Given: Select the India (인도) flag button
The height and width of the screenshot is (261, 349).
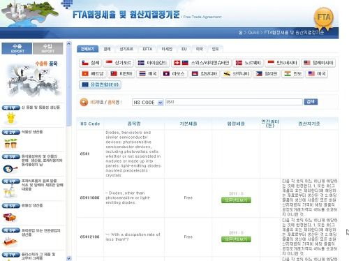Looking at the screenshot, I should click(x=293, y=74).
